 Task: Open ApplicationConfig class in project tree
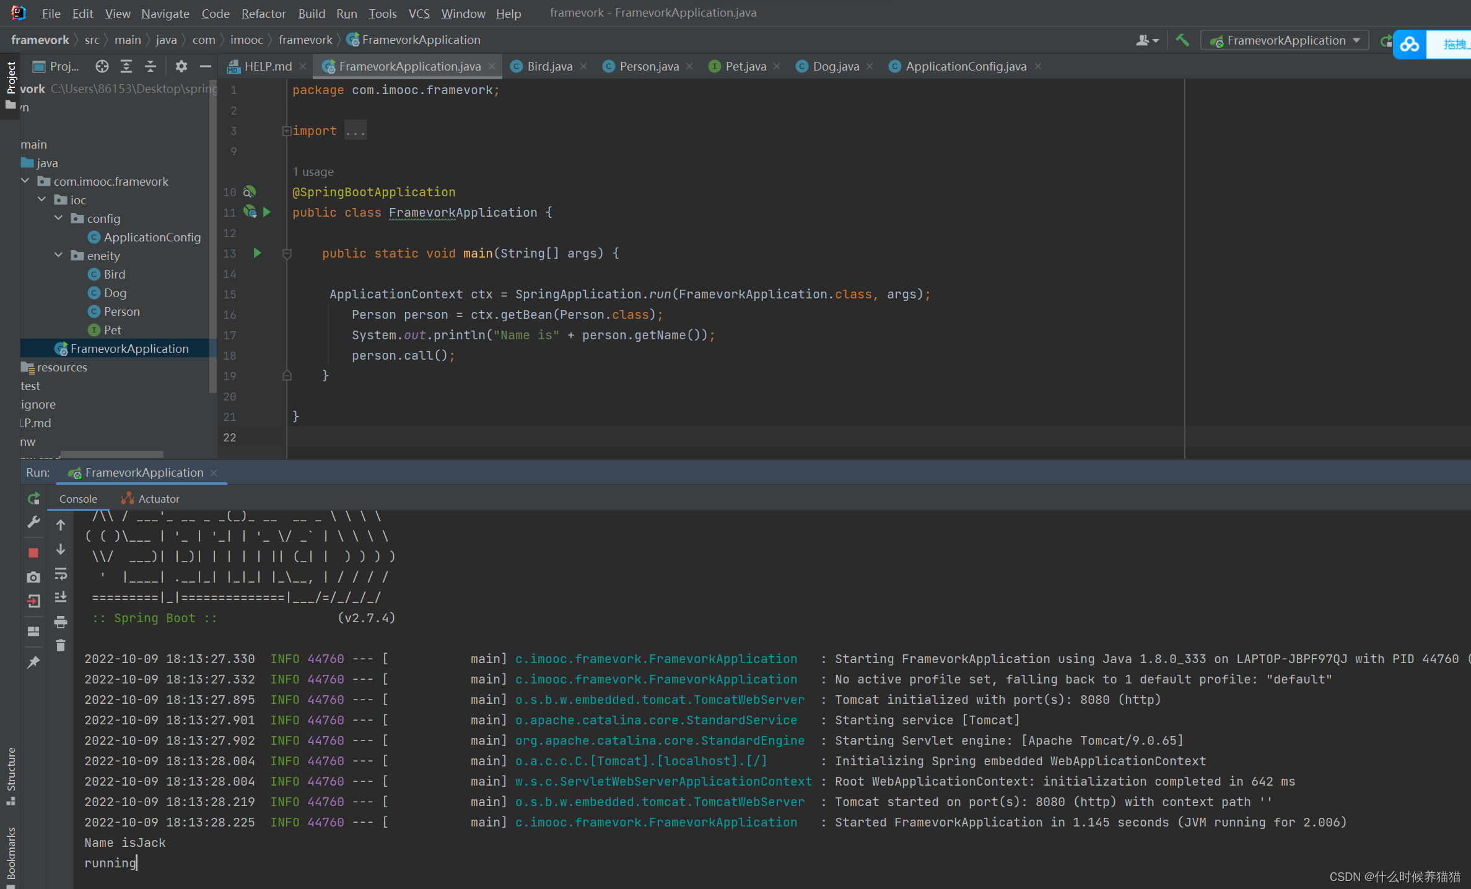[152, 237]
